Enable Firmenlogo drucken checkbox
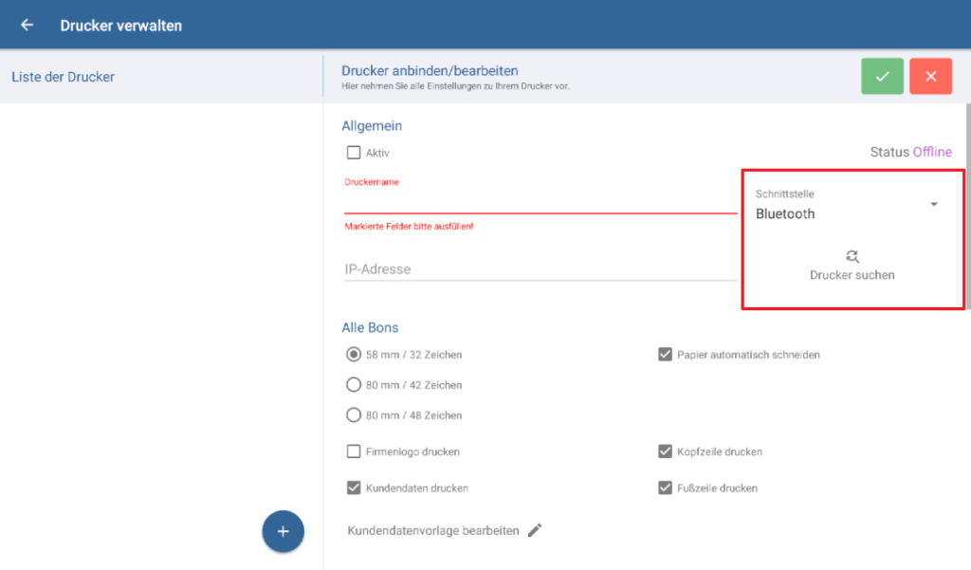This screenshot has height=570, width=971. pos(354,451)
